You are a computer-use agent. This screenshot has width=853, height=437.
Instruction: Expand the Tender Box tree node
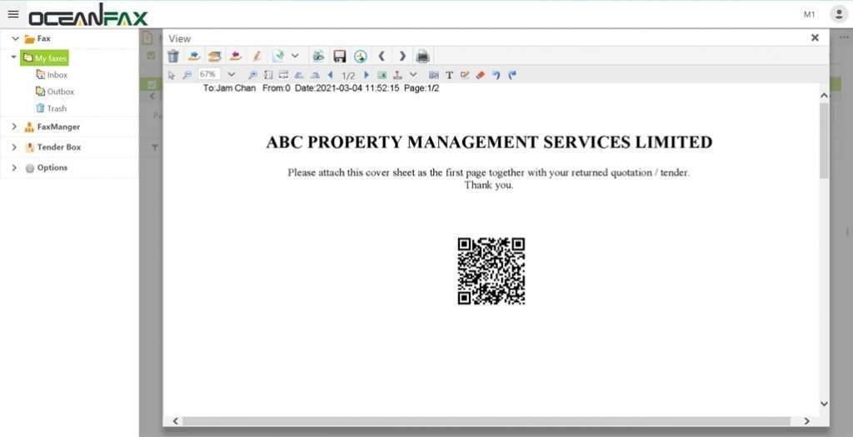[x=14, y=146]
